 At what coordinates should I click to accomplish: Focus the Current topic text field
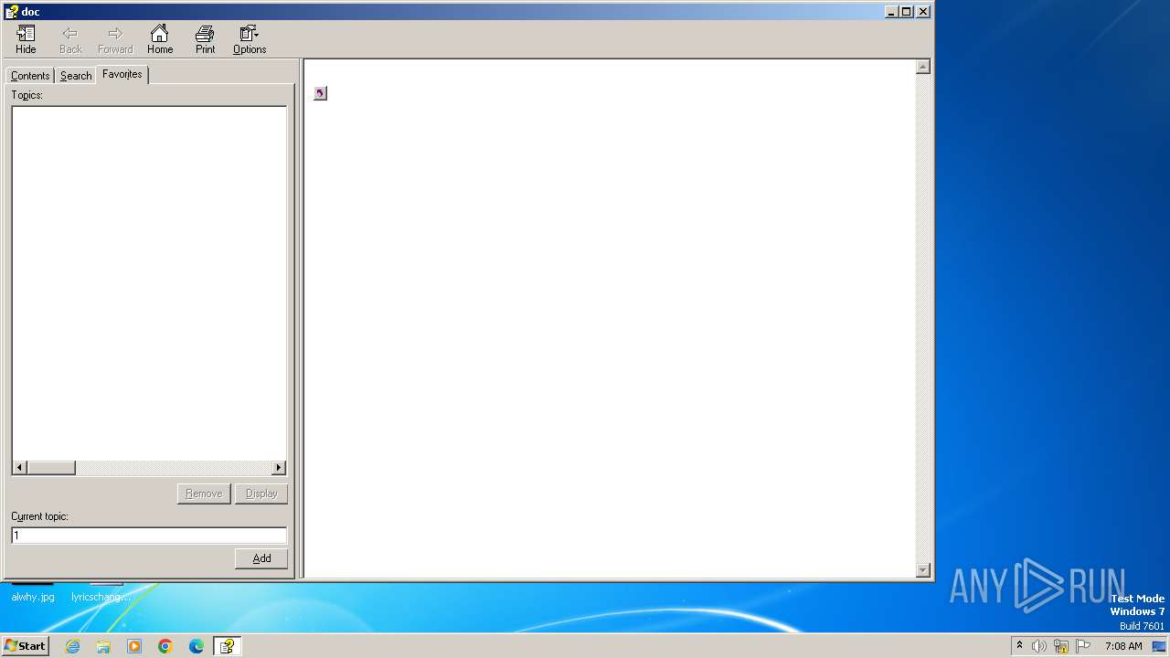[149, 536]
